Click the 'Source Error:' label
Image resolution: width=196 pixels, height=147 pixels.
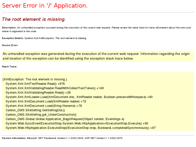(10, 45)
